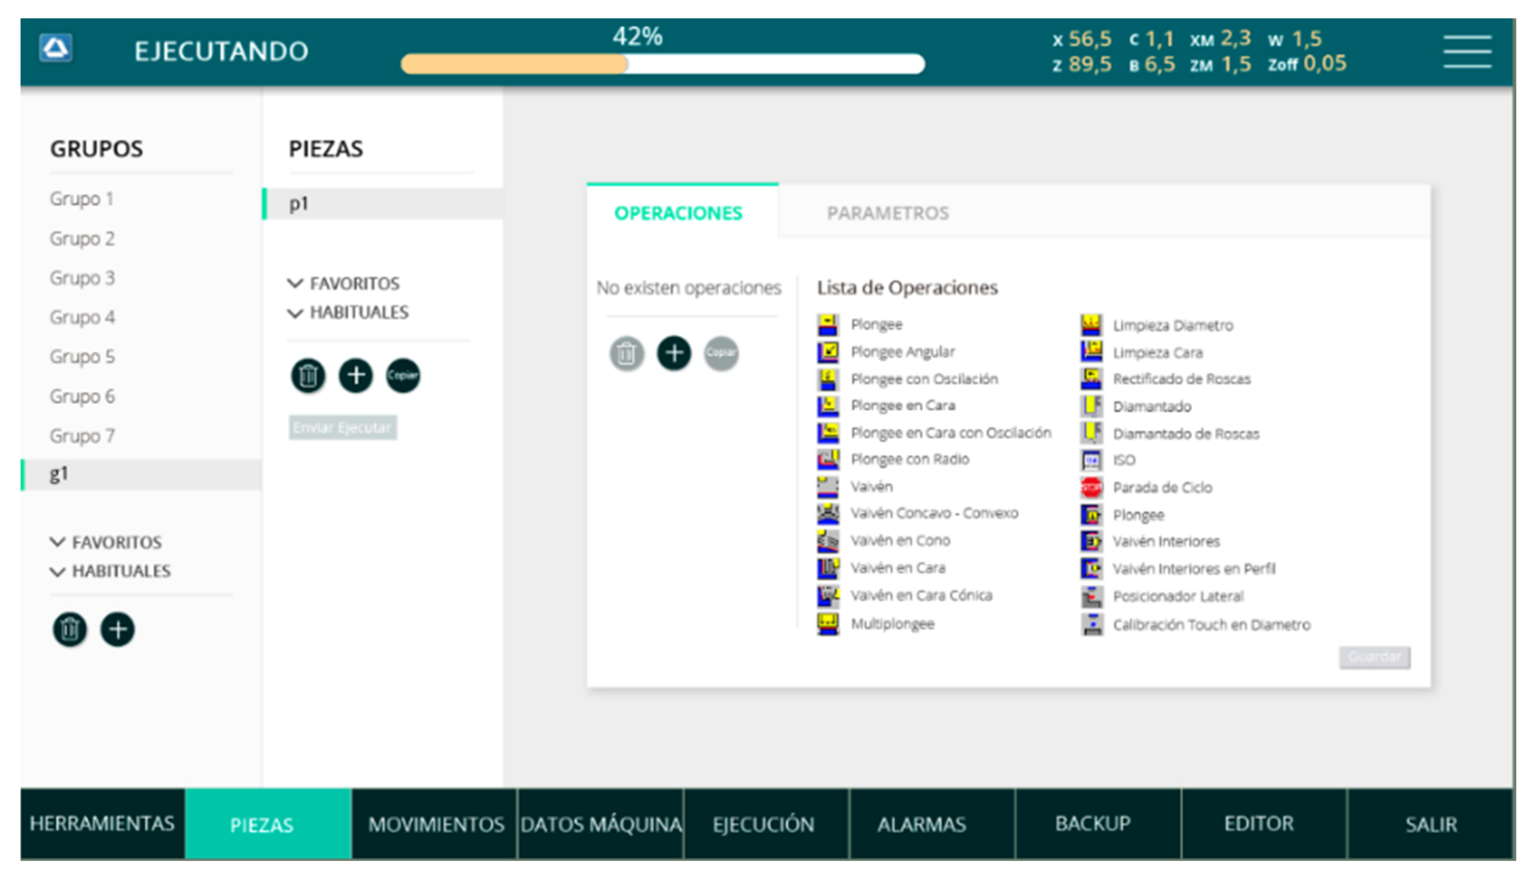
Task: Click the execution progress bar
Action: pyautogui.click(x=662, y=64)
